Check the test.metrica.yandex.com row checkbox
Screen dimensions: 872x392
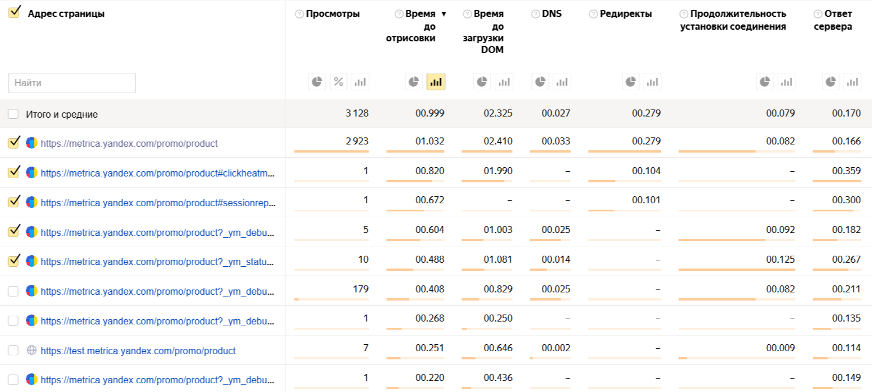[13, 351]
